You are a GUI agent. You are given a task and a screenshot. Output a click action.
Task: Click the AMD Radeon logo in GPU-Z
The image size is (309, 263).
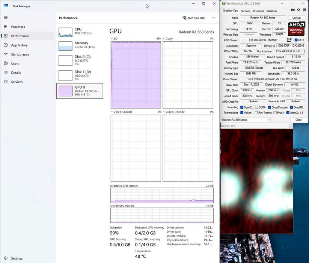coord(296,29)
